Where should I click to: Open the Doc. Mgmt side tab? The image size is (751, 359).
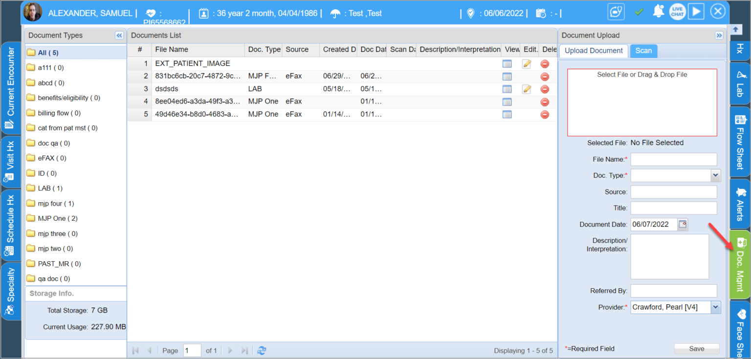[740, 265]
